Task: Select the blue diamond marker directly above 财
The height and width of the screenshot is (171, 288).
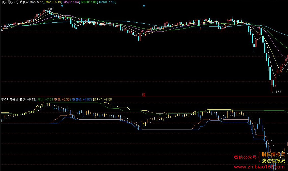Action: tap(144, 6)
